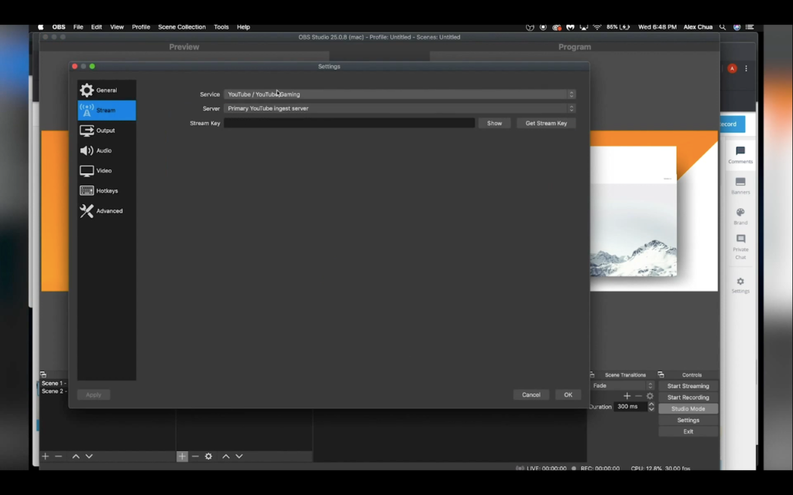Click into the Stream Key field
This screenshot has width=793, height=495.
tap(349, 123)
